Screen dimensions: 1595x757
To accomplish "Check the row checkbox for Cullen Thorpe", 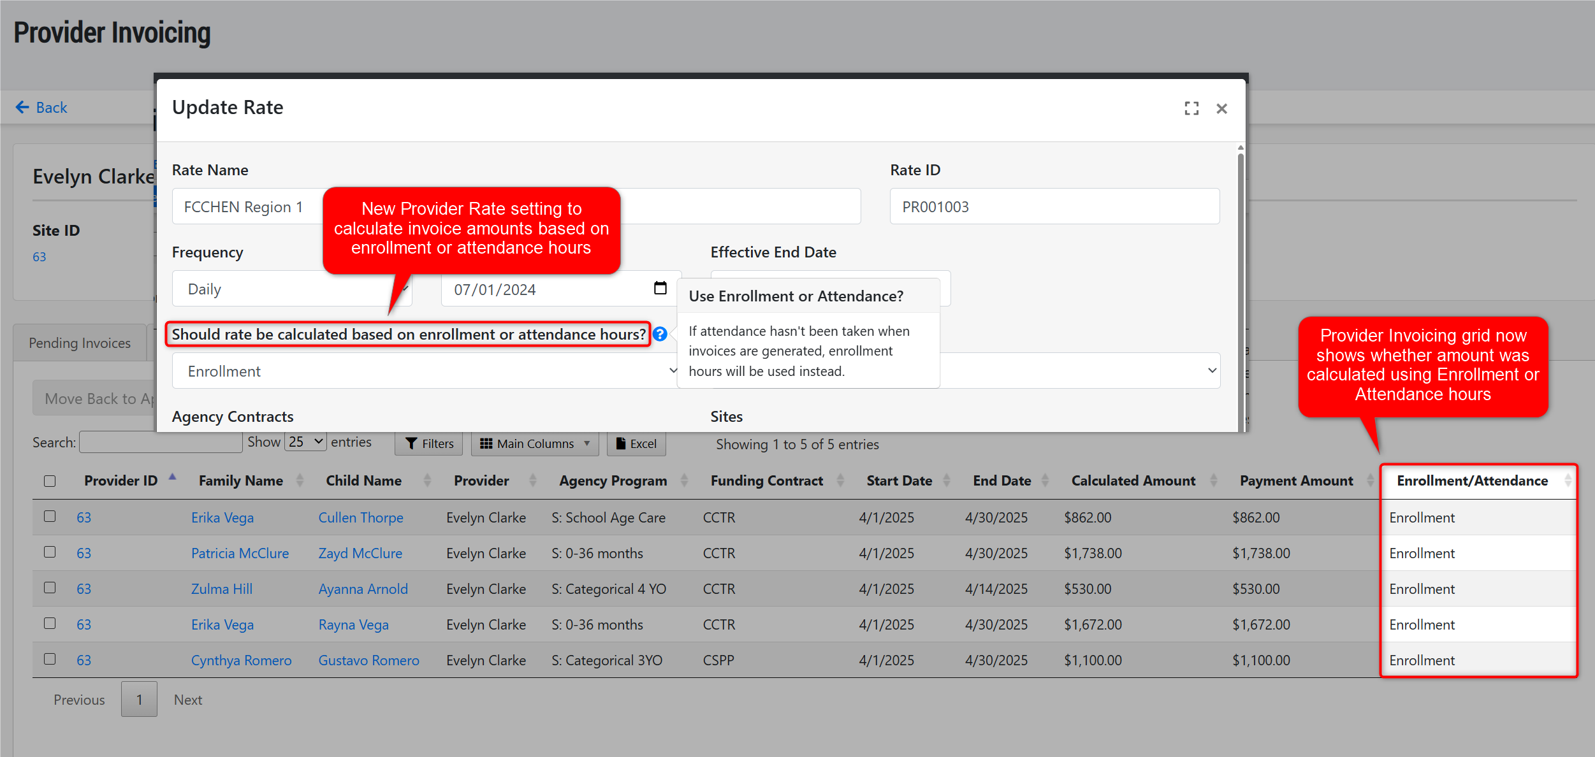I will coord(50,516).
